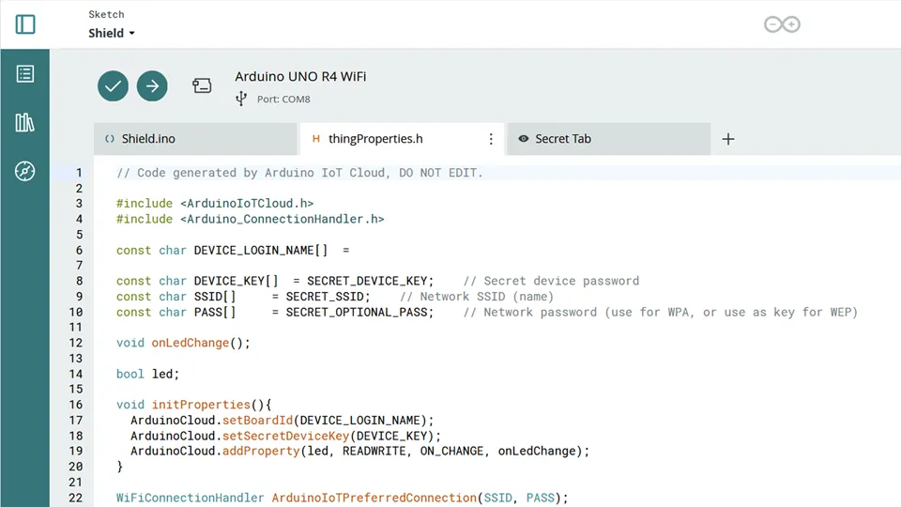This screenshot has width=901, height=507.
Task: Click the Arduino infinity logo
Action: point(782,24)
